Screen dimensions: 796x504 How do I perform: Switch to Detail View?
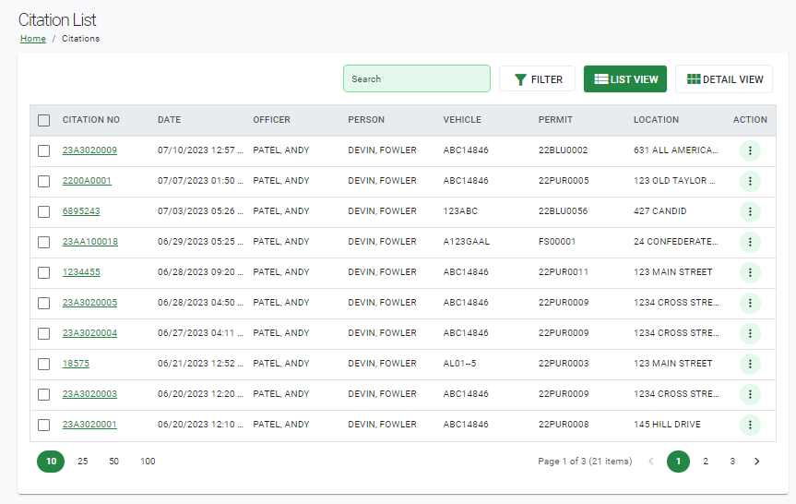(724, 79)
